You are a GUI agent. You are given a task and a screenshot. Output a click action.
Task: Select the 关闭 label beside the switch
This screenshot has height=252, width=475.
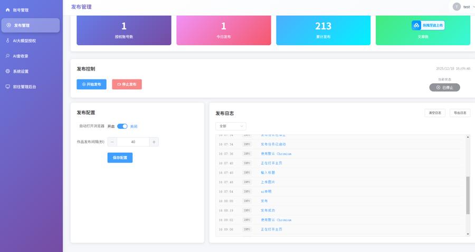pos(134,126)
